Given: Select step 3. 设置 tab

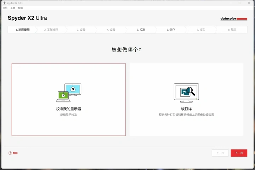Looking at the screenshot, I should click(x=81, y=30).
